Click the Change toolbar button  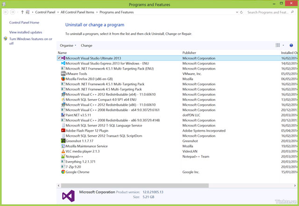click(86, 45)
